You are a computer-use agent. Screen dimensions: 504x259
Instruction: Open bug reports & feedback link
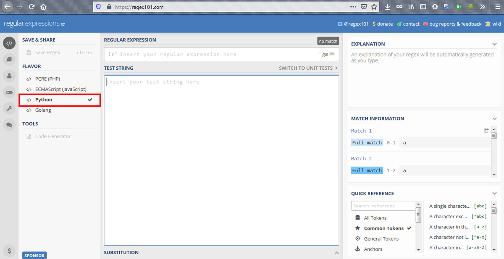(x=452, y=24)
